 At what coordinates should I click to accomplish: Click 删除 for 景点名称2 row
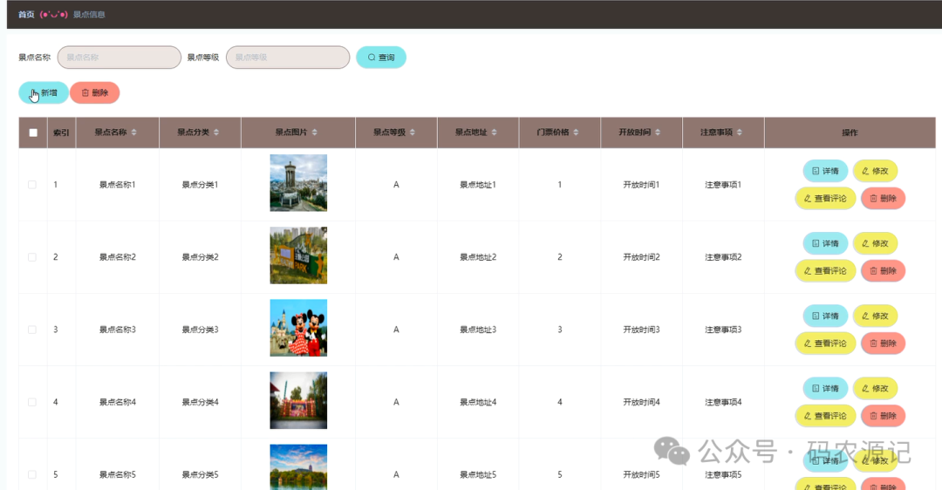[883, 271]
